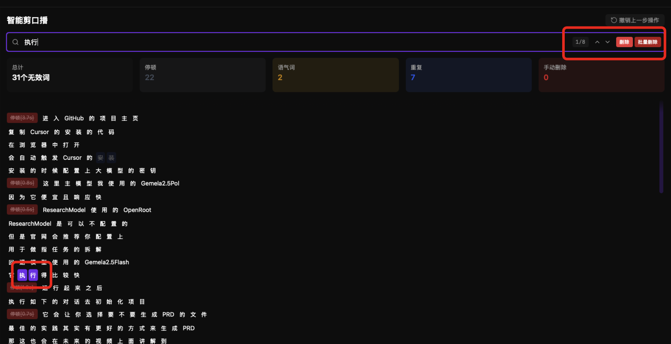Filter by the 停顿 card showing 22
Image resolution: width=671 pixels, height=344 pixels.
(202, 75)
